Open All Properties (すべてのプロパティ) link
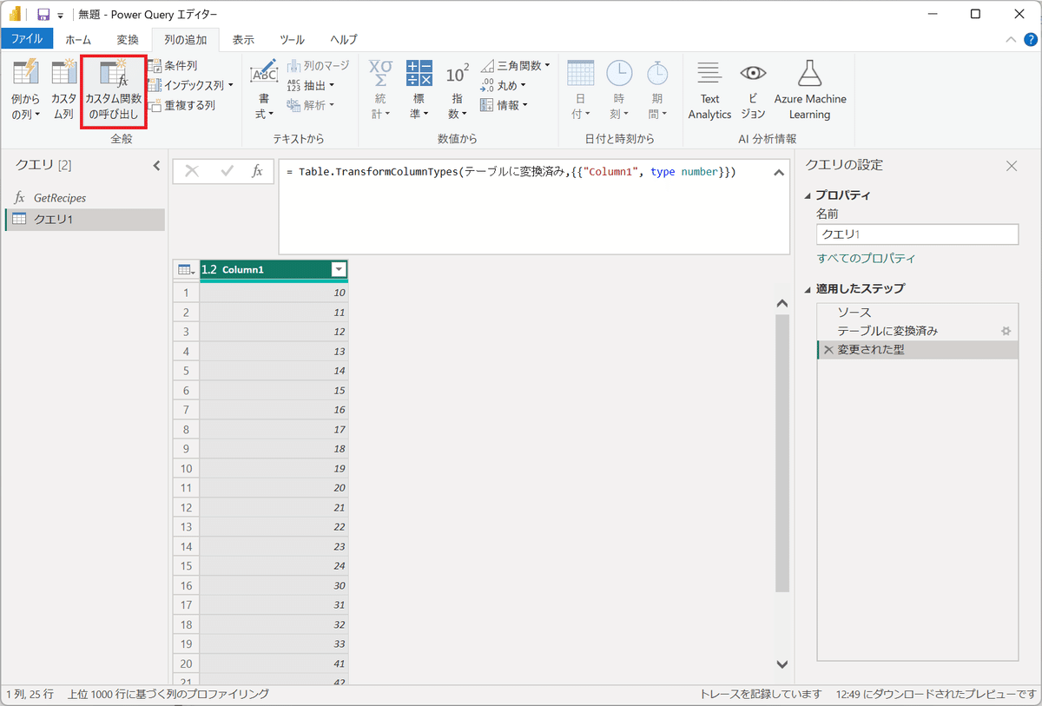This screenshot has width=1042, height=706. (866, 259)
